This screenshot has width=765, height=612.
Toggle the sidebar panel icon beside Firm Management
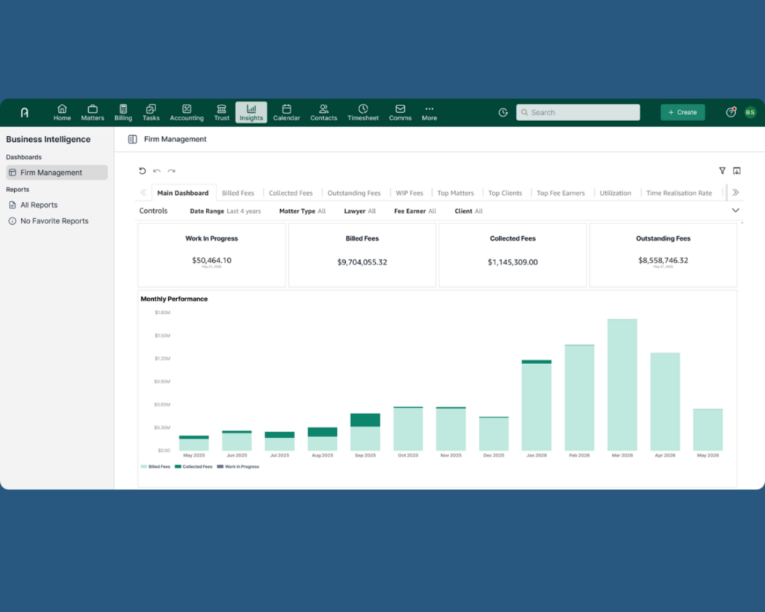coord(132,139)
